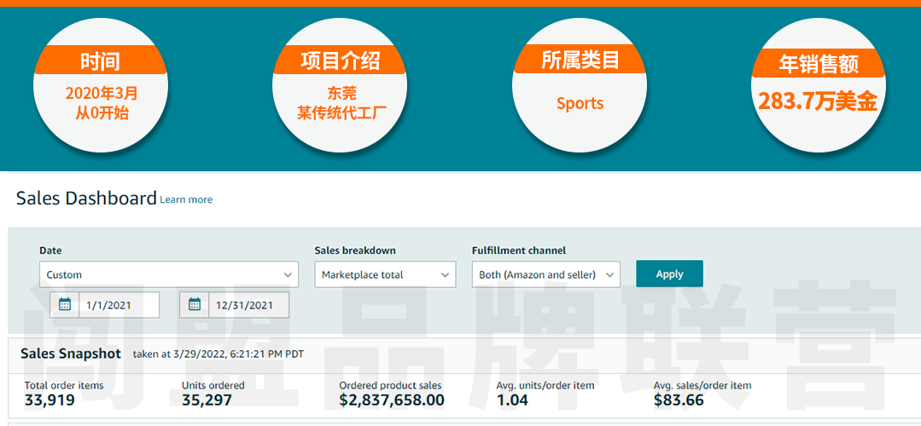921x426 pixels.
Task: Open the start date calendar icon
Action: tap(64, 304)
